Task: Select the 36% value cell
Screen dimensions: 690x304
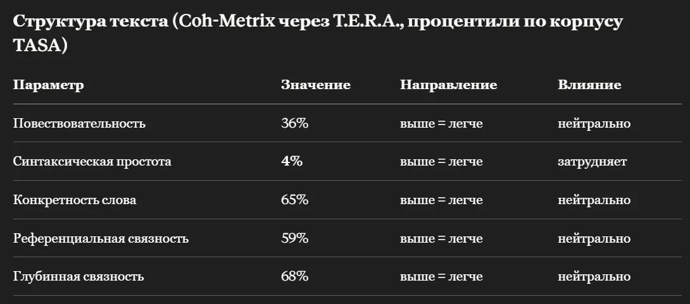Action: tap(295, 123)
